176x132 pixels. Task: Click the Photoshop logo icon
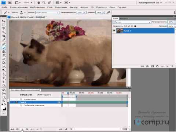pyautogui.click(x=4, y=3)
